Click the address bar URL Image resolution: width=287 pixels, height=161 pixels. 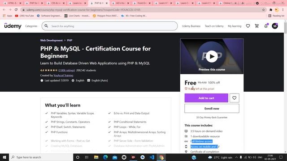(83, 10)
